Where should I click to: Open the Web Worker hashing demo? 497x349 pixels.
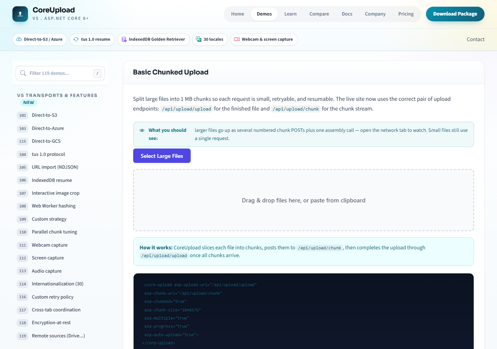point(60,206)
